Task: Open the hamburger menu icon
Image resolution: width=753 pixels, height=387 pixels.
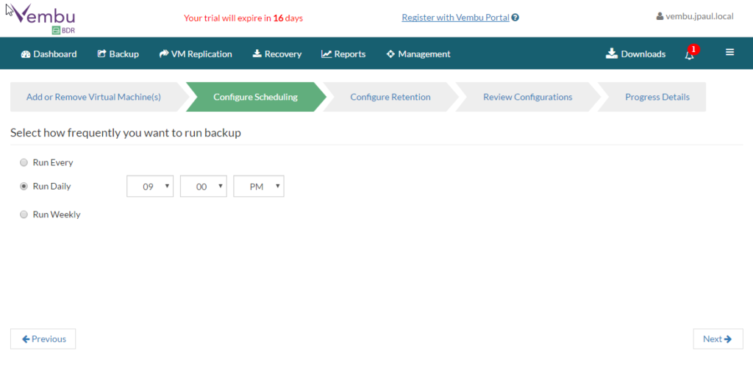Action: (x=729, y=52)
